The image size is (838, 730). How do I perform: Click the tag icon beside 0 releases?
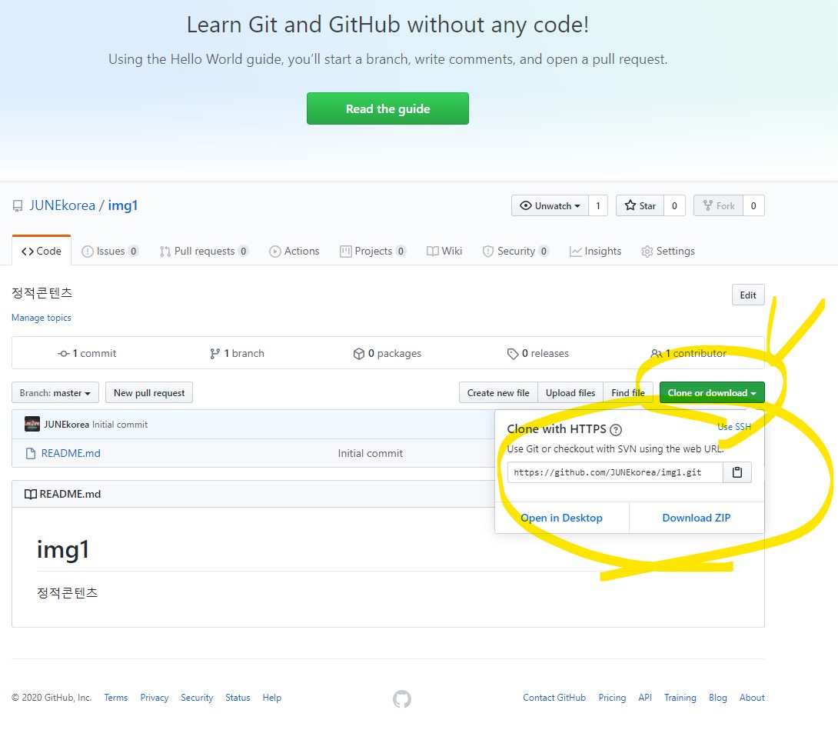point(513,354)
